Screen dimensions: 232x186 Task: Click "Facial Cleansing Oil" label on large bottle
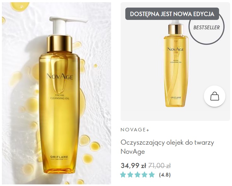[60, 97]
